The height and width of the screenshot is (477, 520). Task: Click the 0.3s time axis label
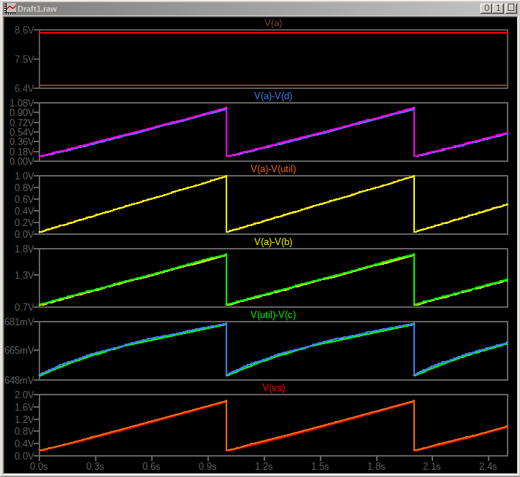[95, 466]
